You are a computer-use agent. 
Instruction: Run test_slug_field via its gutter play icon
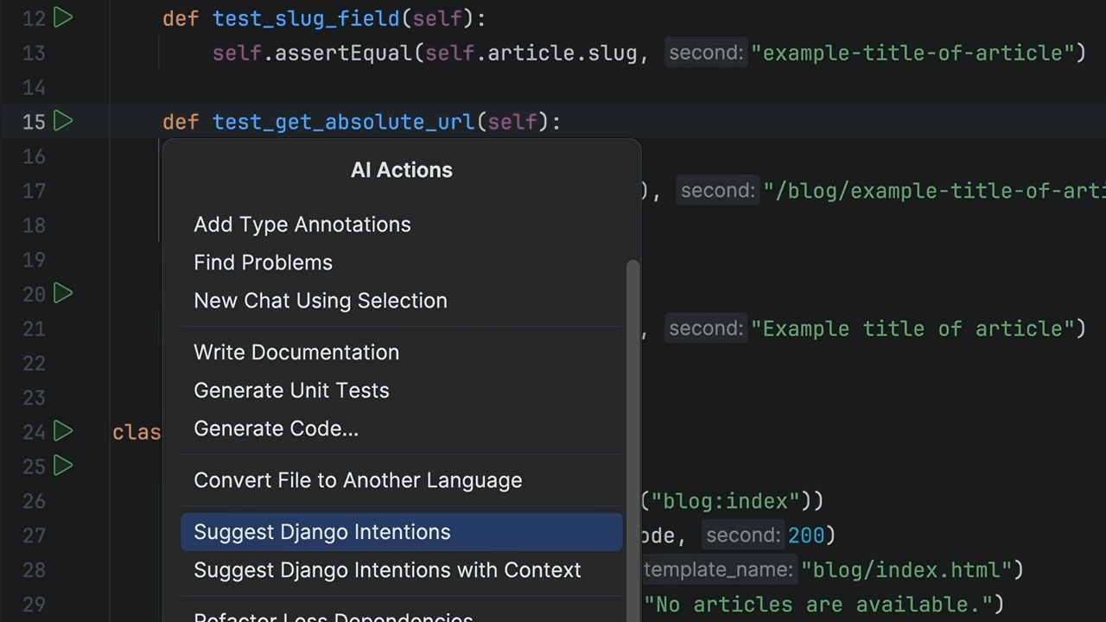point(62,18)
